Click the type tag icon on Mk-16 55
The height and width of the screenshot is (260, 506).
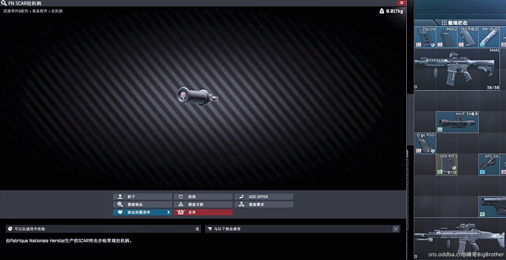482,45
